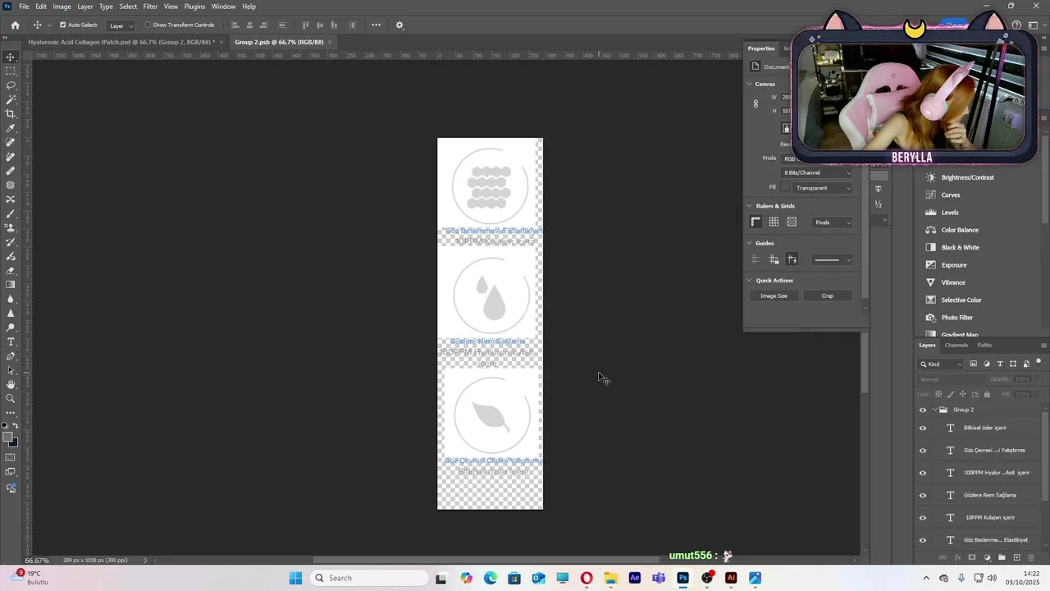This screenshot has width=1050, height=591.
Task: Open more align options (three dots)
Action: click(377, 25)
